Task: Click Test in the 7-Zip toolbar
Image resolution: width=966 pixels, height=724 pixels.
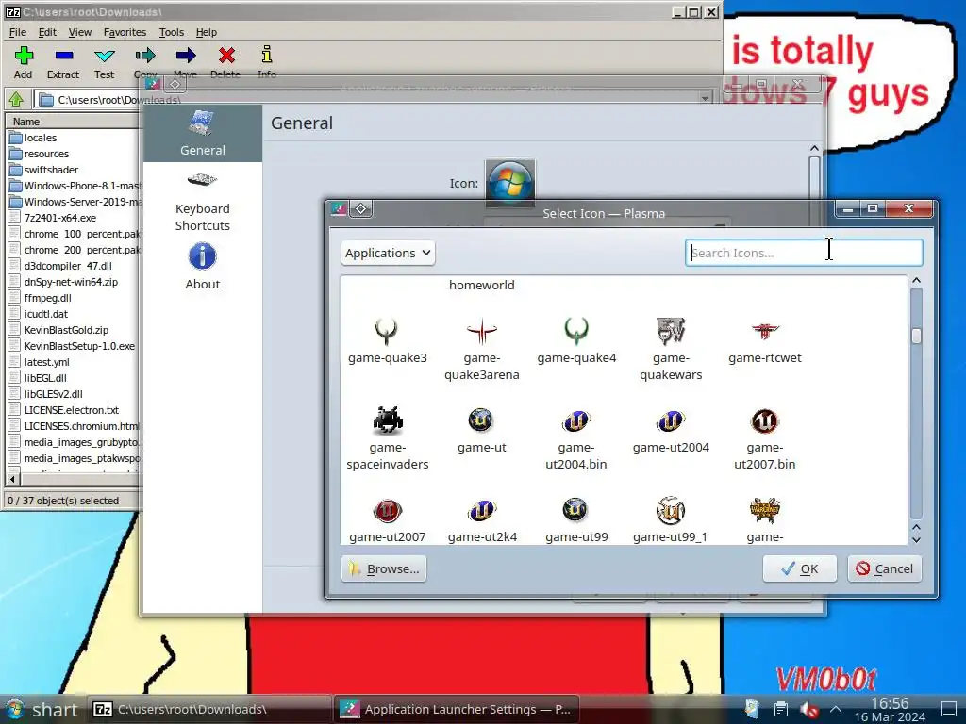Action: tap(104, 62)
